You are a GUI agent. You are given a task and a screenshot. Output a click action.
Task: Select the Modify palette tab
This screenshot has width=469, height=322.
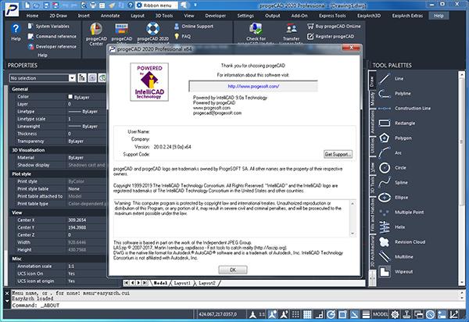(x=372, y=99)
